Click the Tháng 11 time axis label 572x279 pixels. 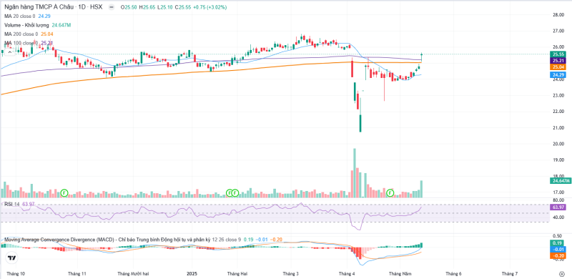77,273
